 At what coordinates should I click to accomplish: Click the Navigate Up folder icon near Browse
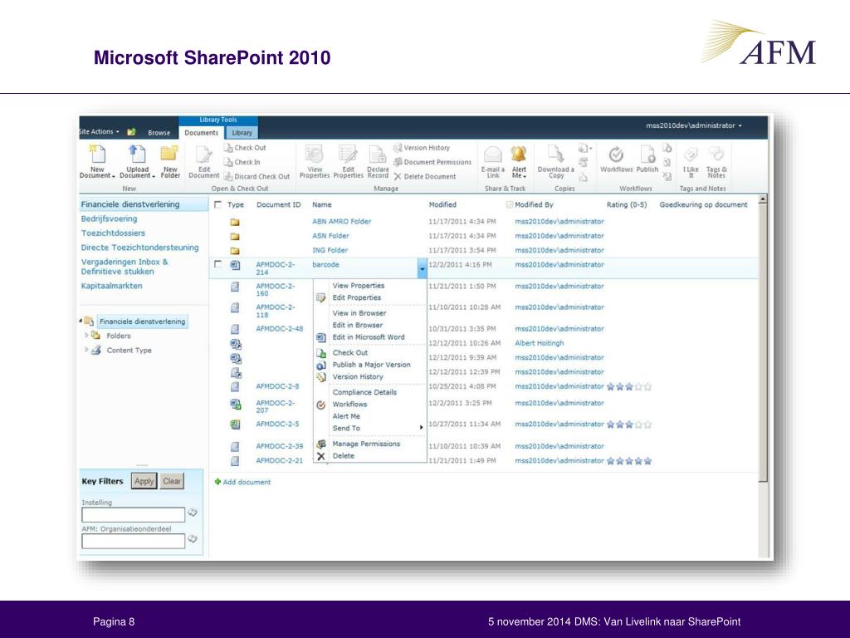(x=131, y=132)
